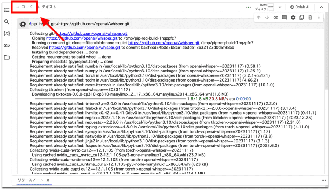
Task: Open Colab AI assistant
Action: tap(300, 7)
